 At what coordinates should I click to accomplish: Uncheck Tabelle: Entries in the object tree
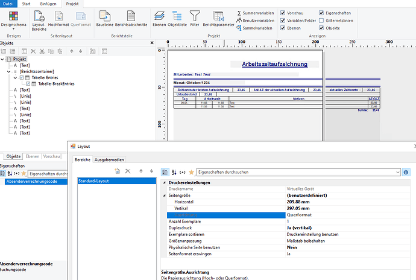point(22,77)
